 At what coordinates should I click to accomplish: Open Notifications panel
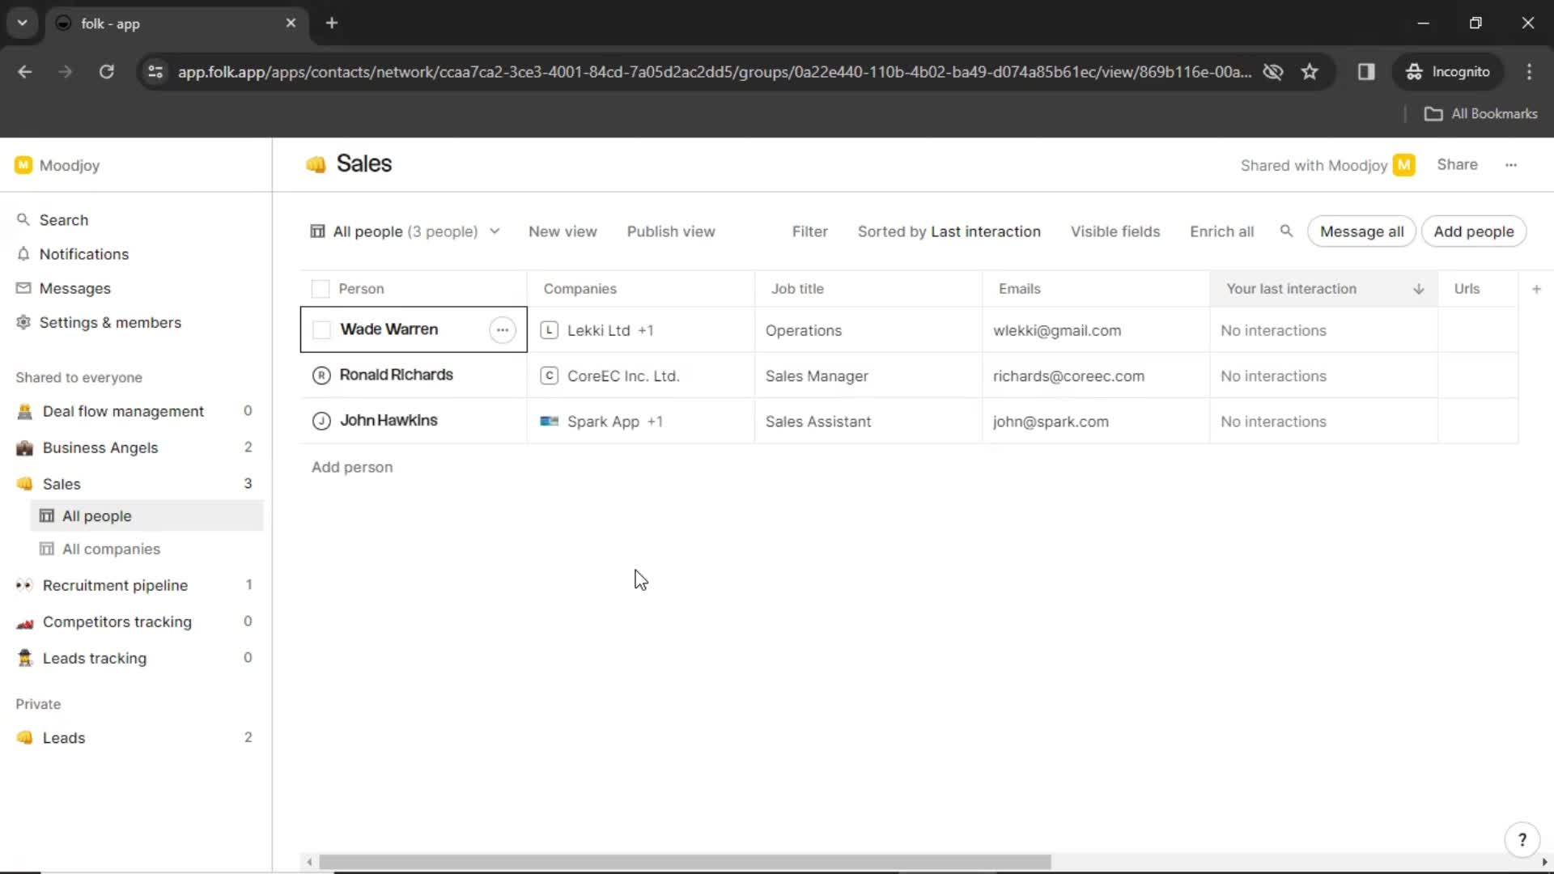(x=83, y=254)
